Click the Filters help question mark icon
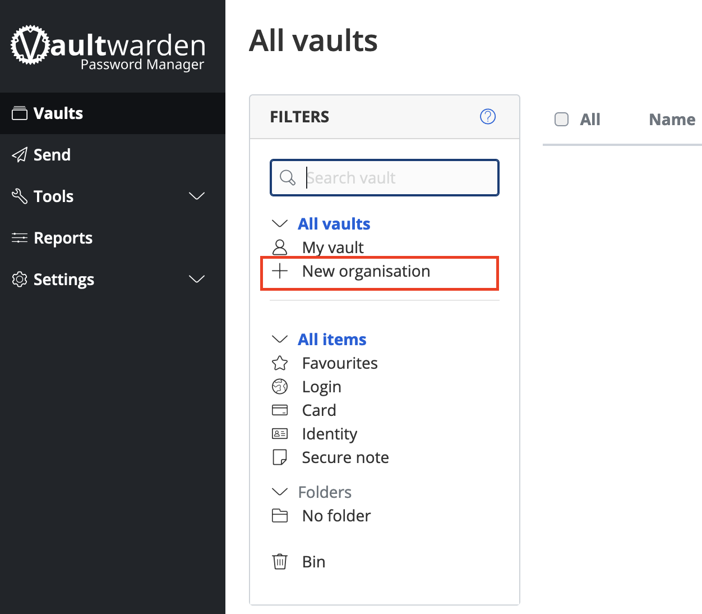 pyautogui.click(x=488, y=116)
